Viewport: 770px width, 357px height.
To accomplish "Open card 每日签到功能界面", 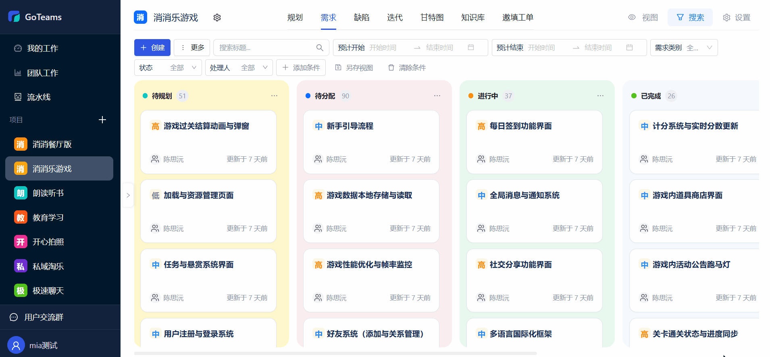I will [535, 142].
